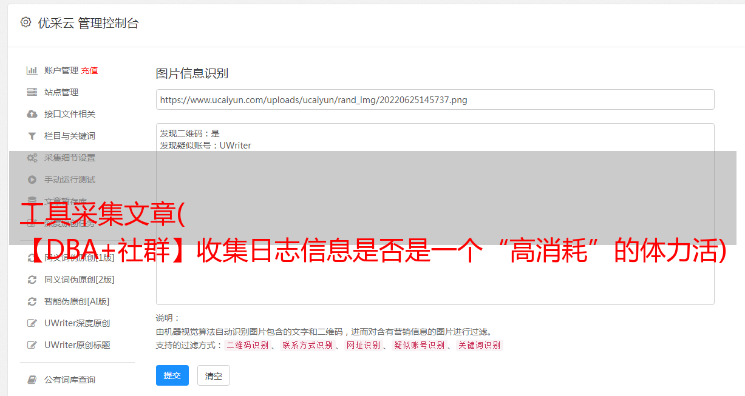Open 同义词伪原创[2版] menu item

pyautogui.click(x=80, y=280)
